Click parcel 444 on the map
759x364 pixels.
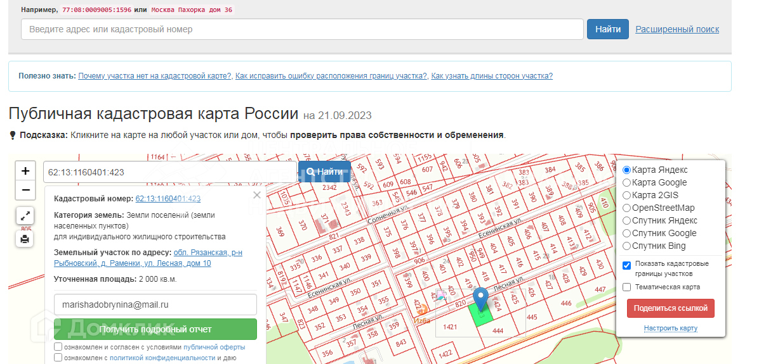coord(498,330)
